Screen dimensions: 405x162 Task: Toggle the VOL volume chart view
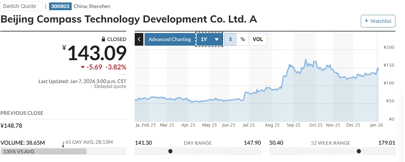click(258, 39)
